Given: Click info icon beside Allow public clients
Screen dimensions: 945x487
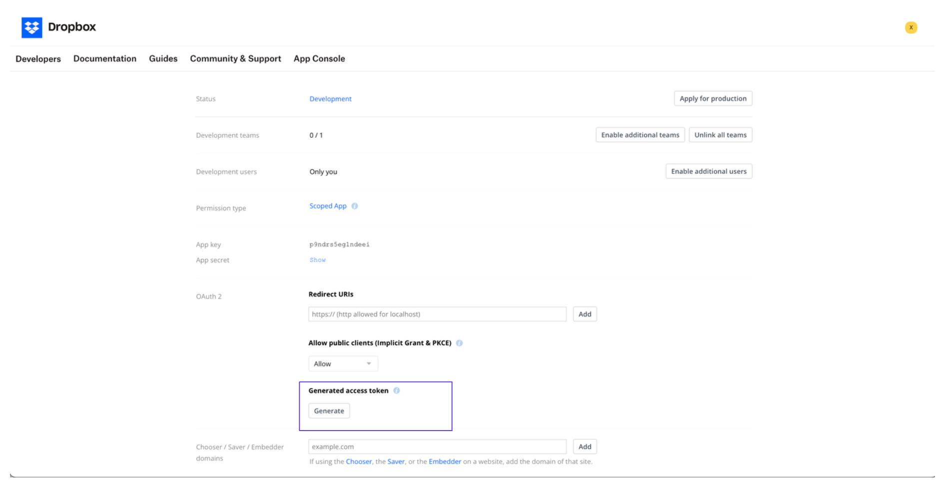Looking at the screenshot, I should (x=459, y=343).
